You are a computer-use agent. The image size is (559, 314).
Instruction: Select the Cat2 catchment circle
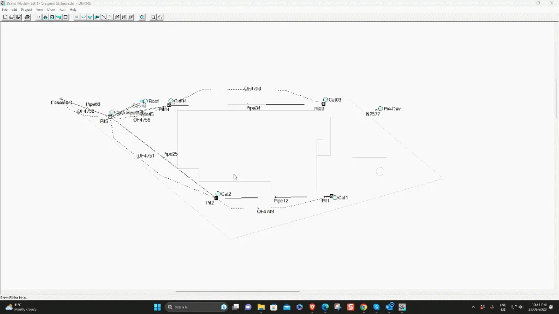(218, 194)
